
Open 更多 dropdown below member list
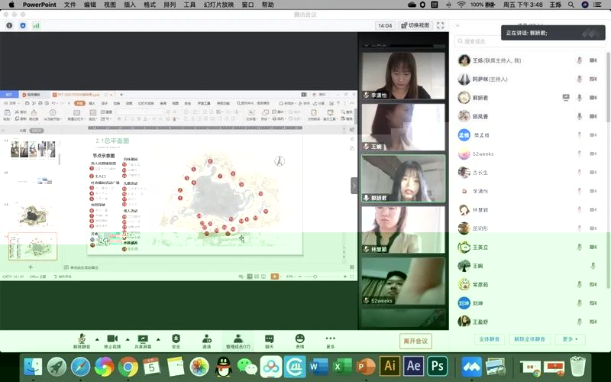[x=570, y=339]
